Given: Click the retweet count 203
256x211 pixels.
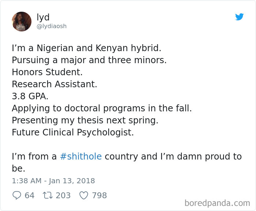Looking at the screenshot, I should 63,196.
